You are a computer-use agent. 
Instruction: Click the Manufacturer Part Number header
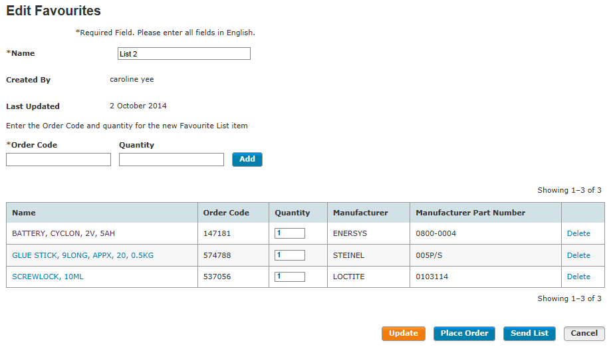(x=470, y=213)
